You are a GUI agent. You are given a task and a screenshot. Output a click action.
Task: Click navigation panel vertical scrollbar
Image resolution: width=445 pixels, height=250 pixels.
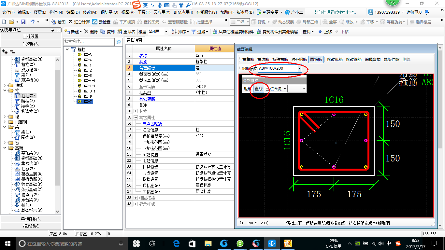click(58, 135)
